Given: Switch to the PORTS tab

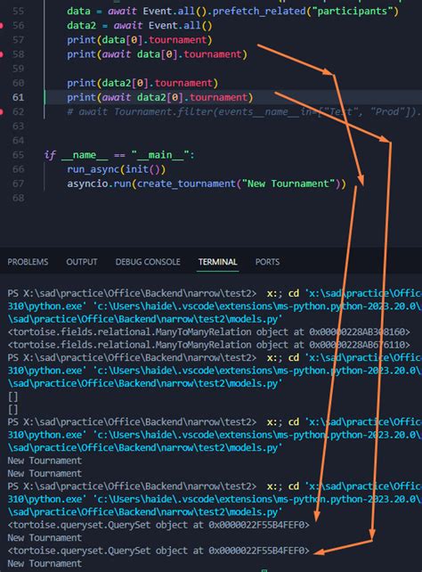Looking at the screenshot, I should click(x=267, y=262).
